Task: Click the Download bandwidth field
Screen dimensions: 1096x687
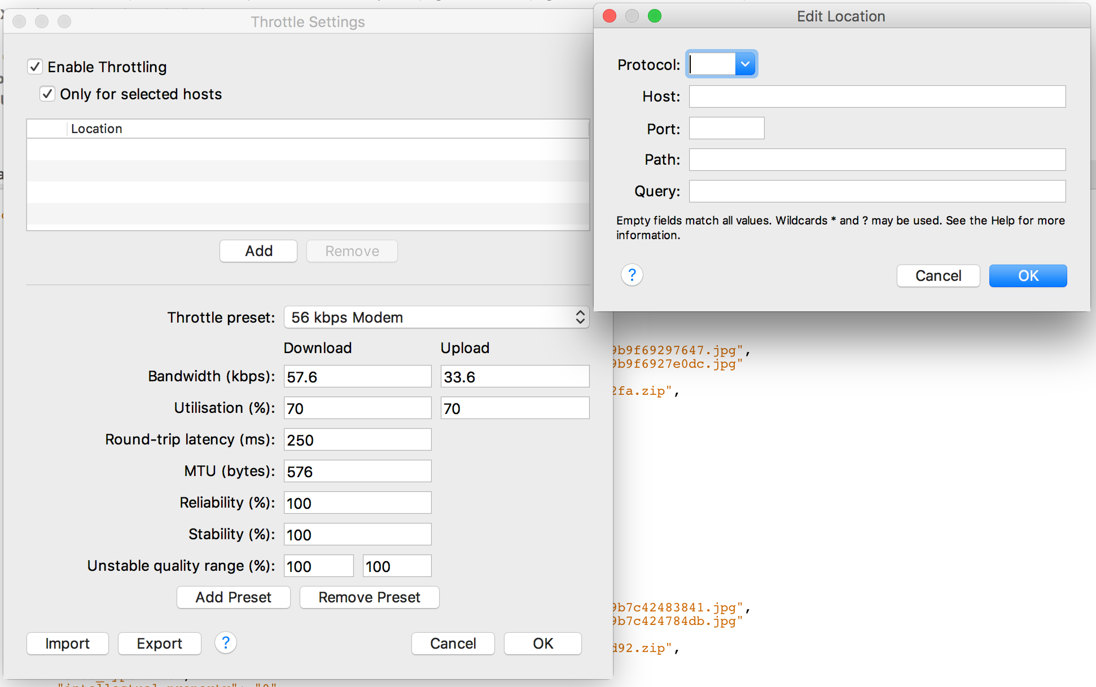Action: tap(357, 377)
